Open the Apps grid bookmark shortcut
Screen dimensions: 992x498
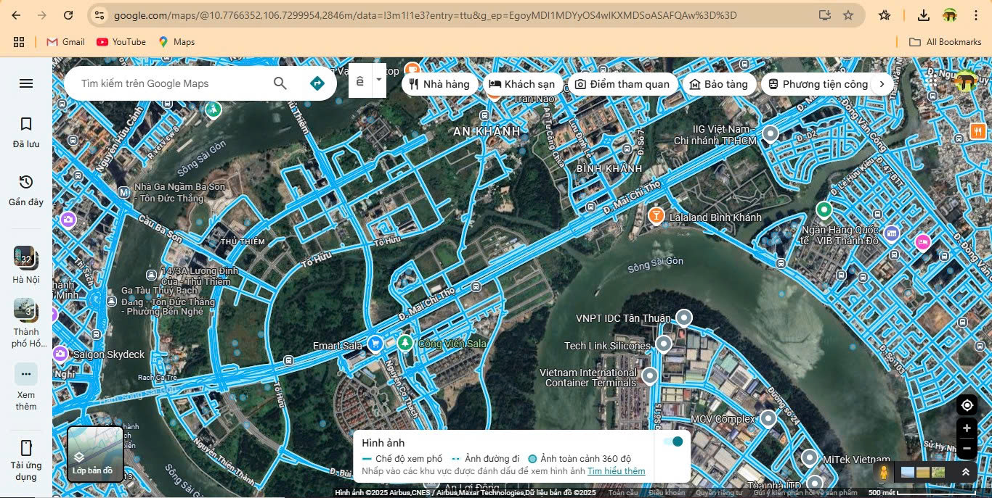click(x=20, y=42)
